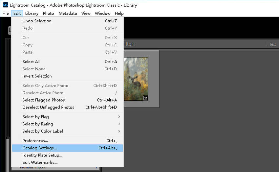Open the Window menu
This screenshot has width=279, height=172.
(x=102, y=13)
